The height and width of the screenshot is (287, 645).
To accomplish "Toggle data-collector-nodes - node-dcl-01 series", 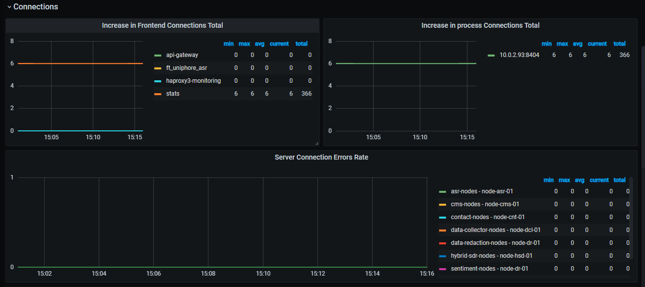I will coord(496,230).
